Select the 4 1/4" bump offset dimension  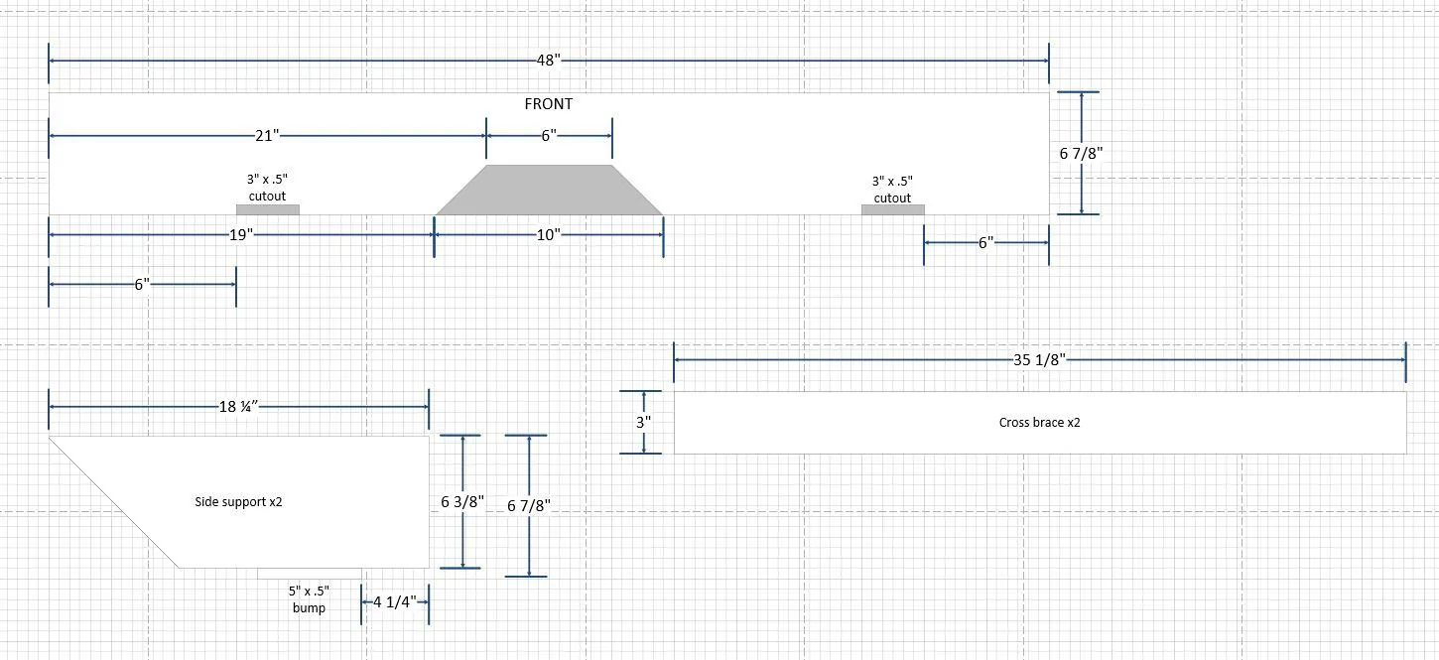pyautogui.click(x=395, y=601)
